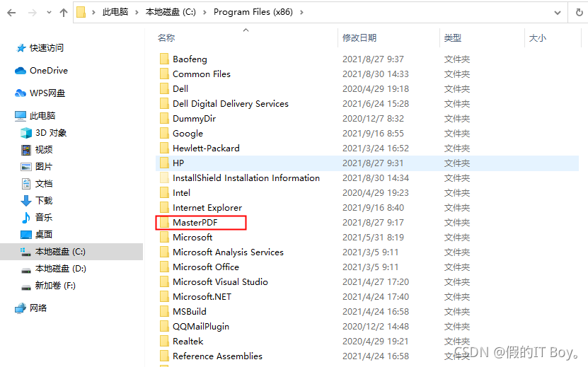Click the OneDrive cloud icon
The height and width of the screenshot is (367, 588).
(21, 71)
